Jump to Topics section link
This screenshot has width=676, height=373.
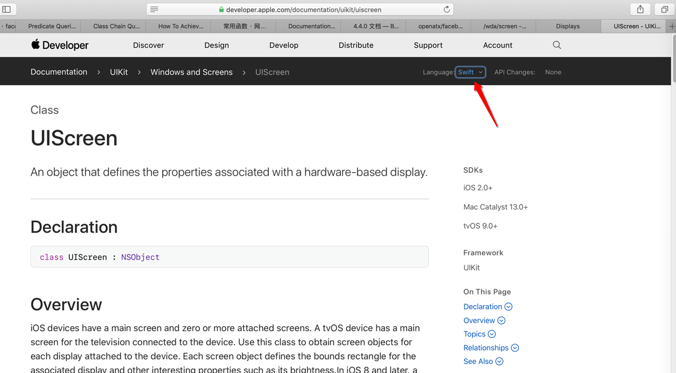474,334
